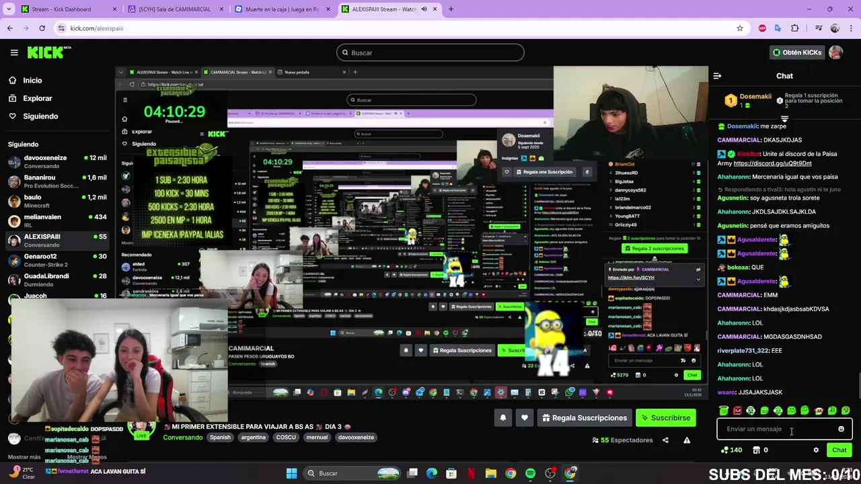The image size is (861, 484).
Task: Click the COSCU tag
Action: 286,438
